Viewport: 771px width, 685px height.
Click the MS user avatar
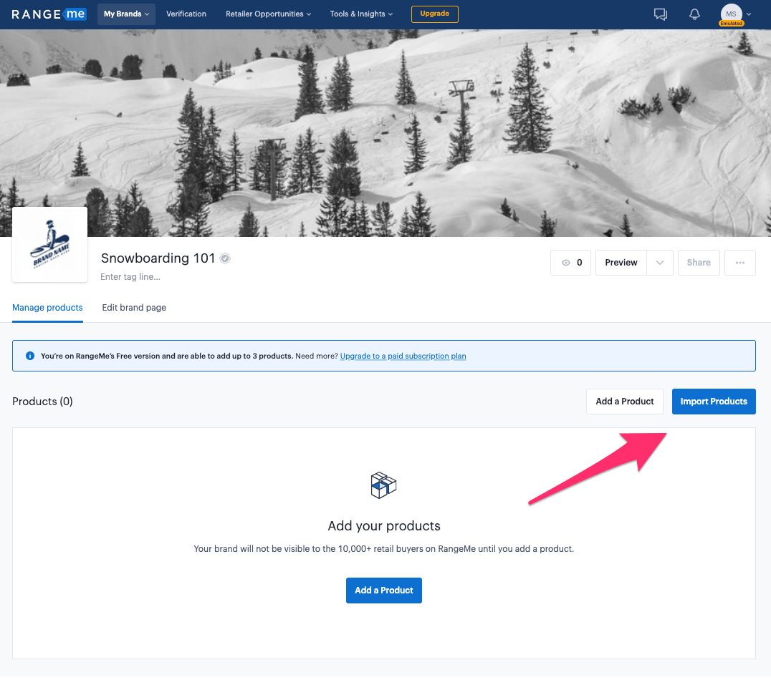(731, 14)
